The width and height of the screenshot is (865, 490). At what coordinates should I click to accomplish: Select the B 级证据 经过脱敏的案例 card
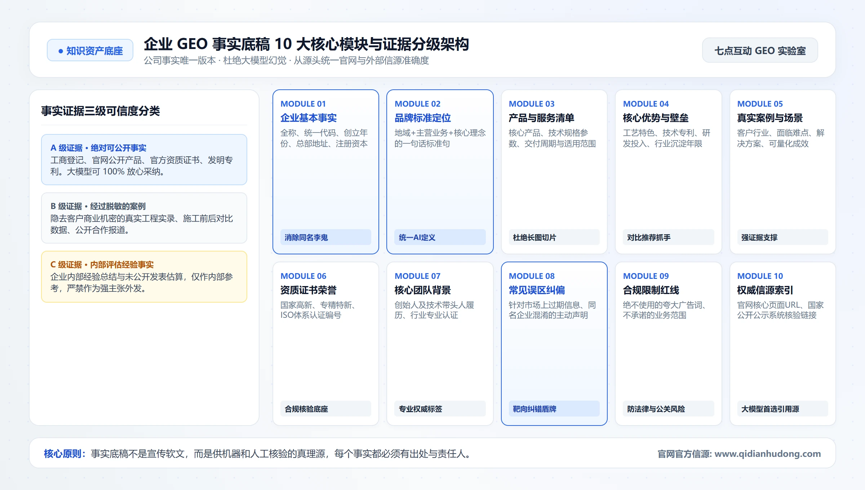coord(144,218)
